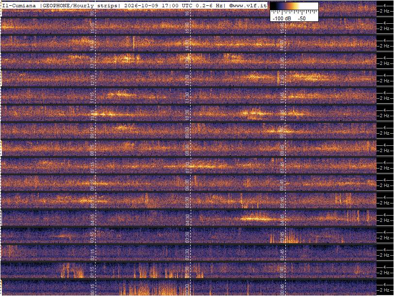Select the 02:45 time marker
Viewport: 394px width, 296px height.
tap(282, 255)
